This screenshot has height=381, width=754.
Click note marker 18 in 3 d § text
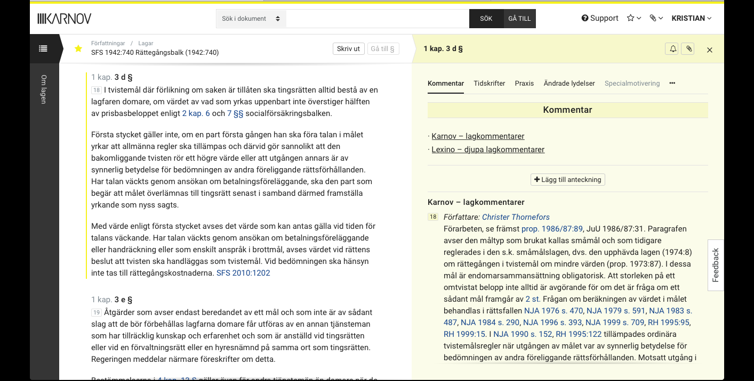pos(97,90)
